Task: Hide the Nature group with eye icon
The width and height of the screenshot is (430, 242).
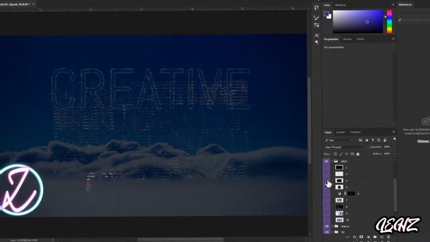Action: click(327, 227)
